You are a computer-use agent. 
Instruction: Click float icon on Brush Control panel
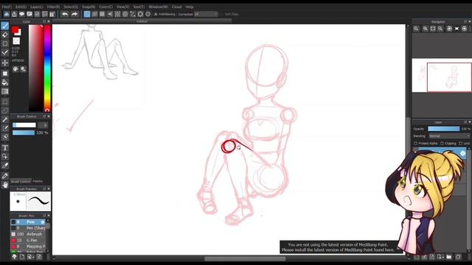[44, 116]
